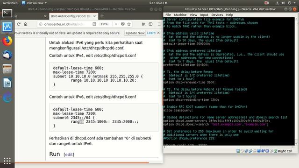Click the edit link beside Run heading
Screen dimensions: 299x168
pos(69,154)
